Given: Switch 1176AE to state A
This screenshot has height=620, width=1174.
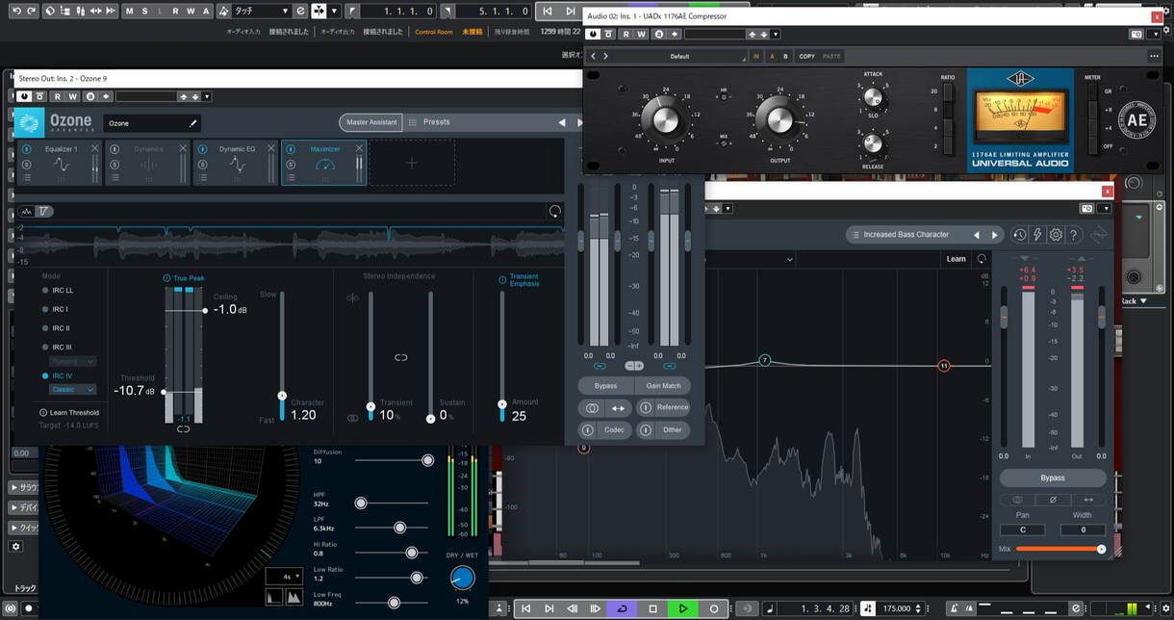Looking at the screenshot, I should click(x=772, y=56).
